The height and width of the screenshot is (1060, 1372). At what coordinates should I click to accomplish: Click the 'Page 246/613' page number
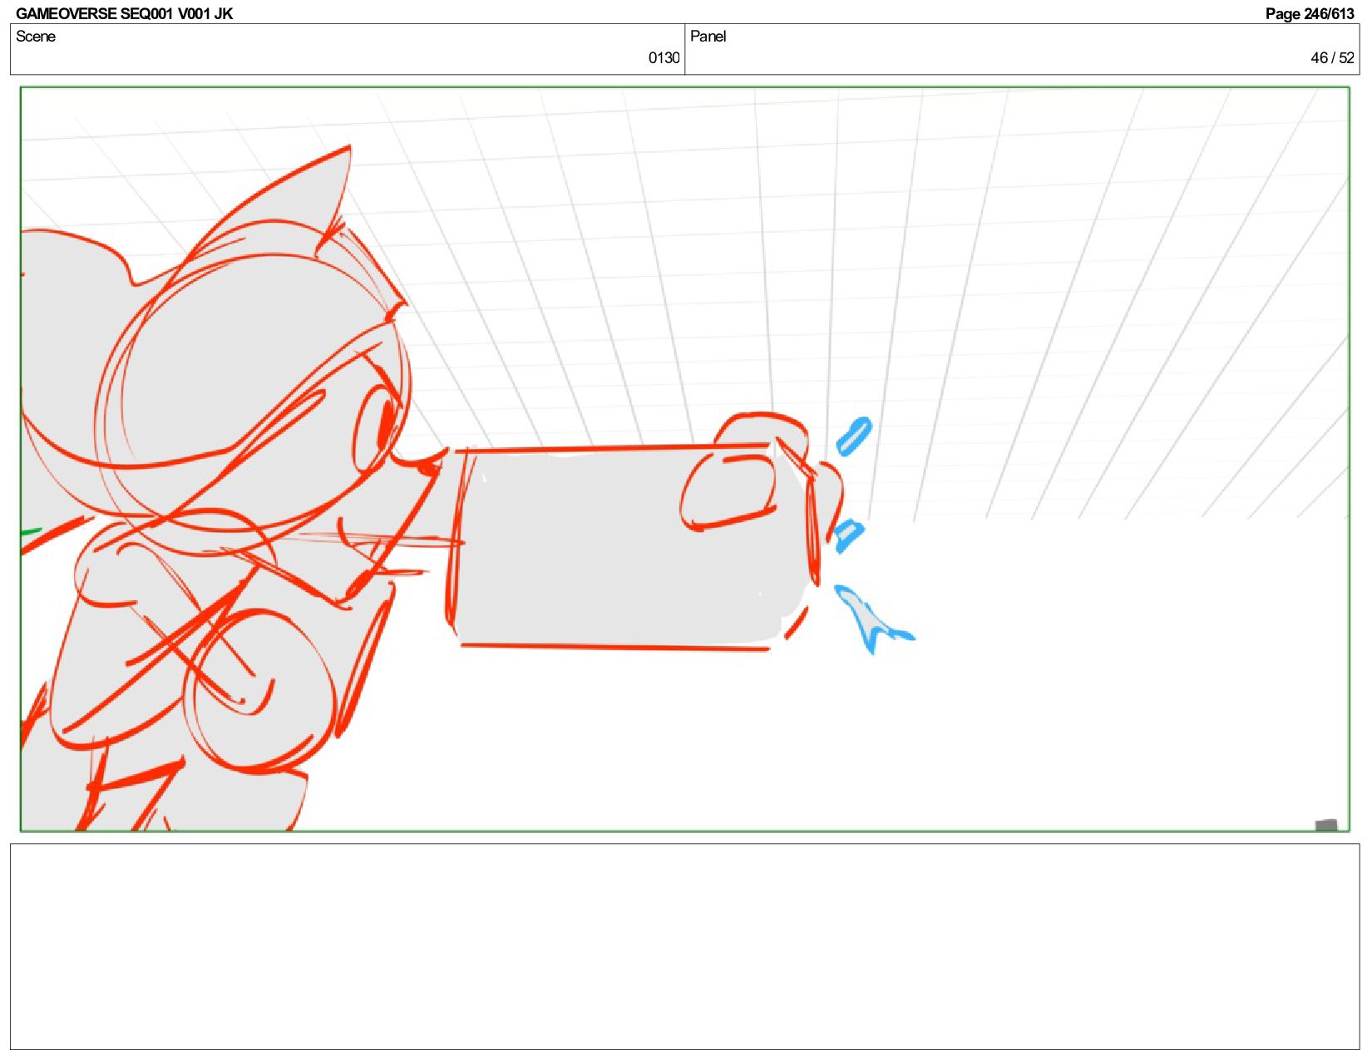click(x=1310, y=13)
